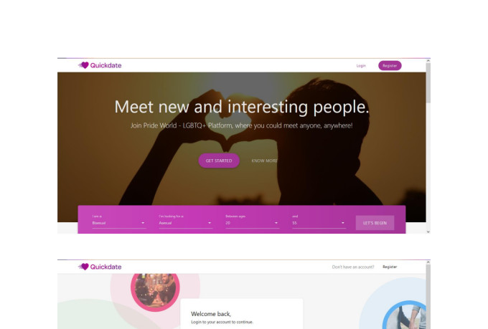Viewport: 488px width, 329px height.
Task: Click the up arrow of the login page scrollbar
Action: (428, 262)
